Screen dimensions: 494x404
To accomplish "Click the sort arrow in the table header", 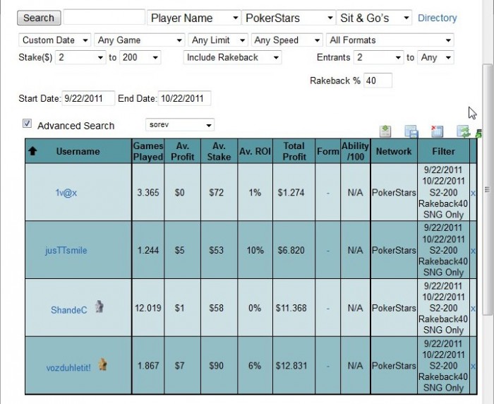I will coord(32,150).
